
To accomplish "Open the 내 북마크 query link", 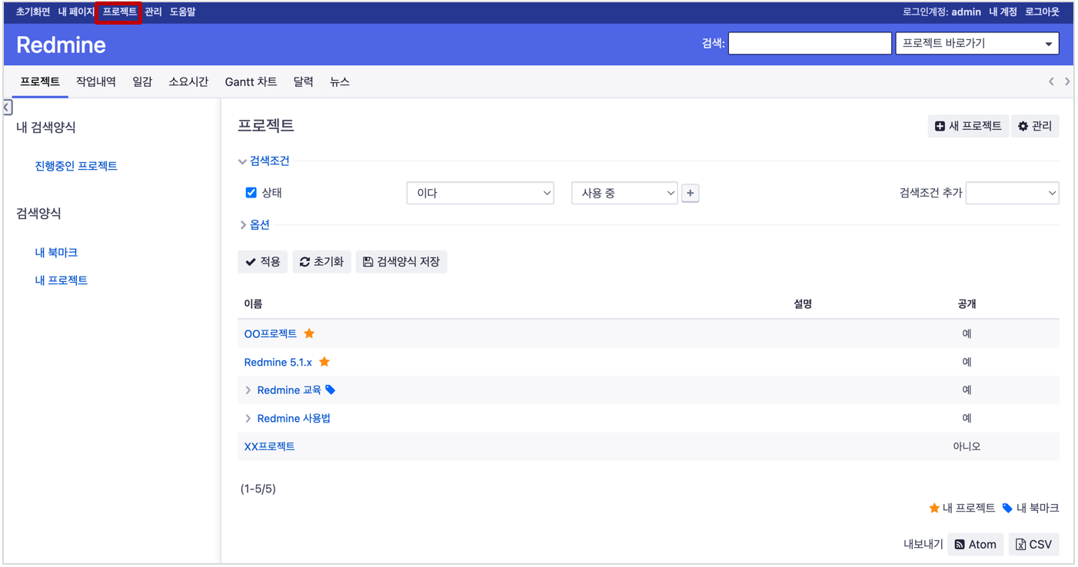I will coord(56,252).
